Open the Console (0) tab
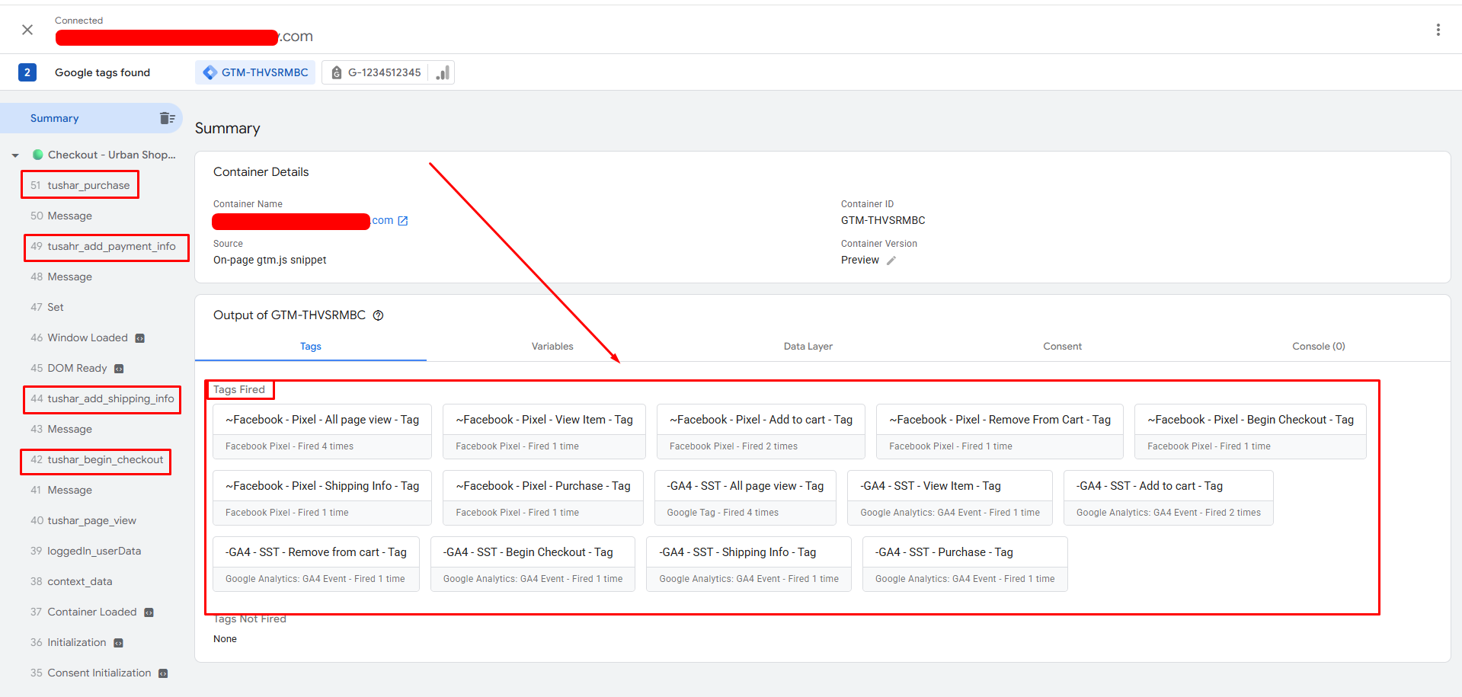 (1318, 346)
